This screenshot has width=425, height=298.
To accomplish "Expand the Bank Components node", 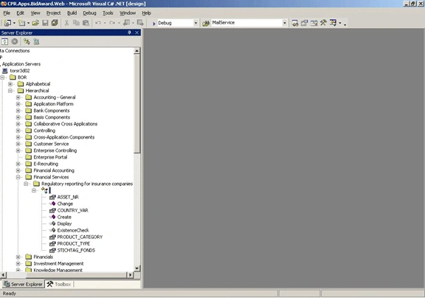I will pos(18,111).
